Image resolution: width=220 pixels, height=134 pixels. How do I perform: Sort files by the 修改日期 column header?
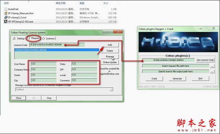(60, 3)
